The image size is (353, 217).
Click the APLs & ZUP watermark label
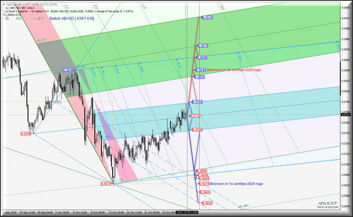pos(328,203)
